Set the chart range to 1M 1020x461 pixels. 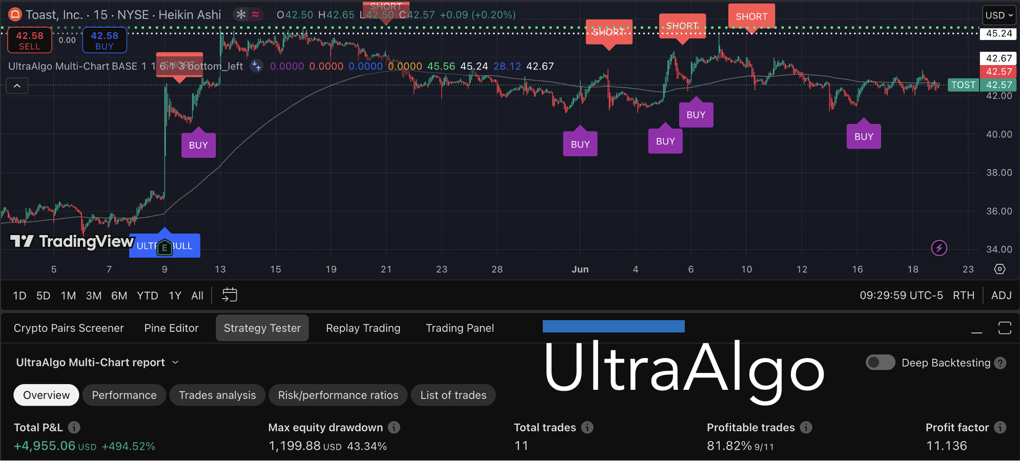68,296
